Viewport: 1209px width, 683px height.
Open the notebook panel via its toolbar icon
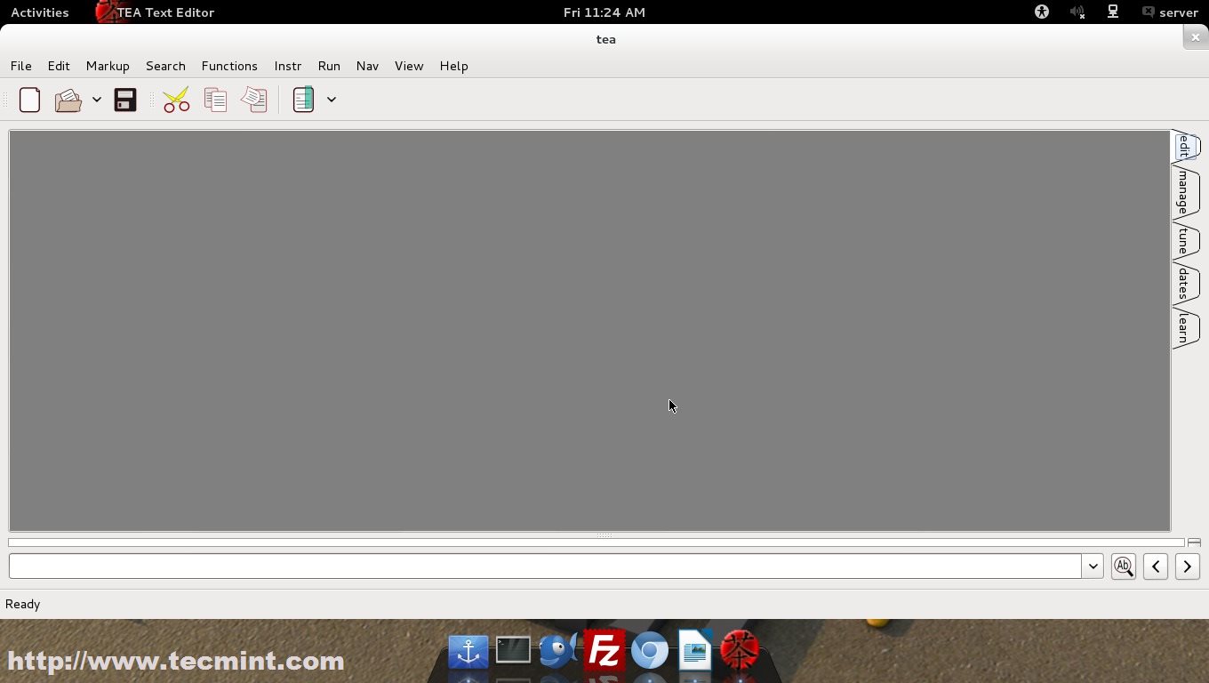click(x=303, y=99)
